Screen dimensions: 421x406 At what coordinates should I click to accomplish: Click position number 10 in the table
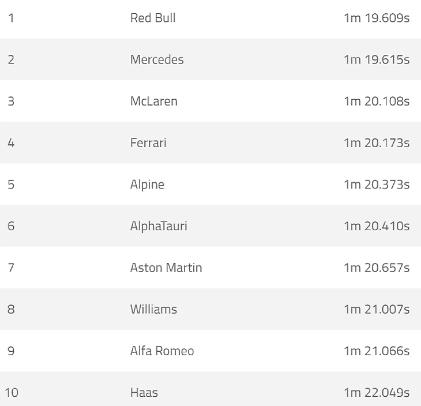click(x=12, y=393)
